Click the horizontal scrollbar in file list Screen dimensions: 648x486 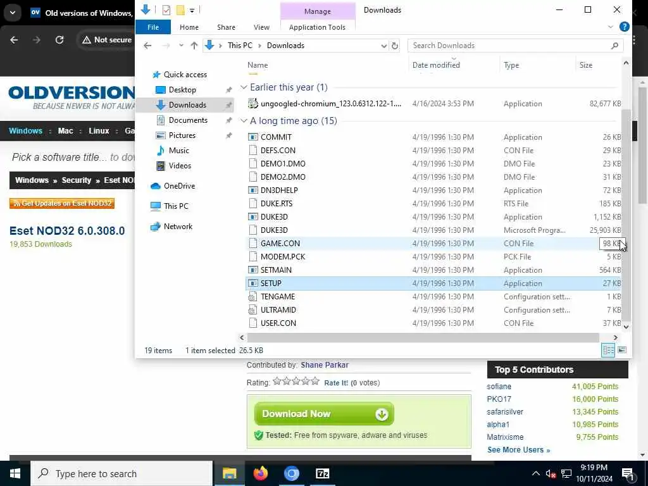423,338
